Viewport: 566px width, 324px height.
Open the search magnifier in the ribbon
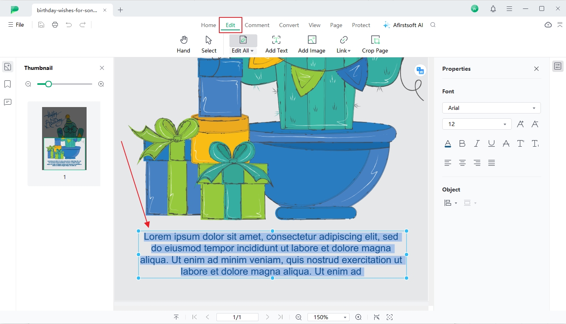point(433,25)
